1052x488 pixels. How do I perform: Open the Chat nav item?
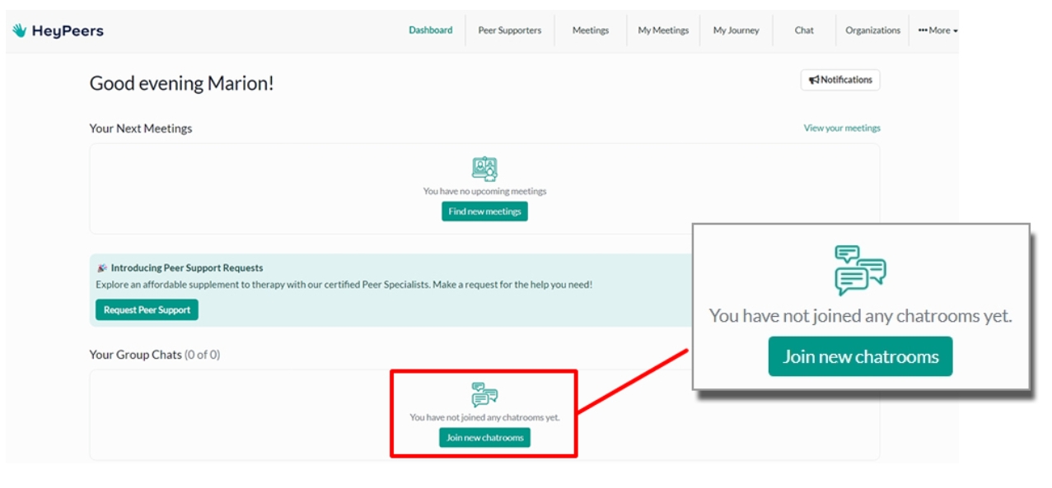pos(804,30)
